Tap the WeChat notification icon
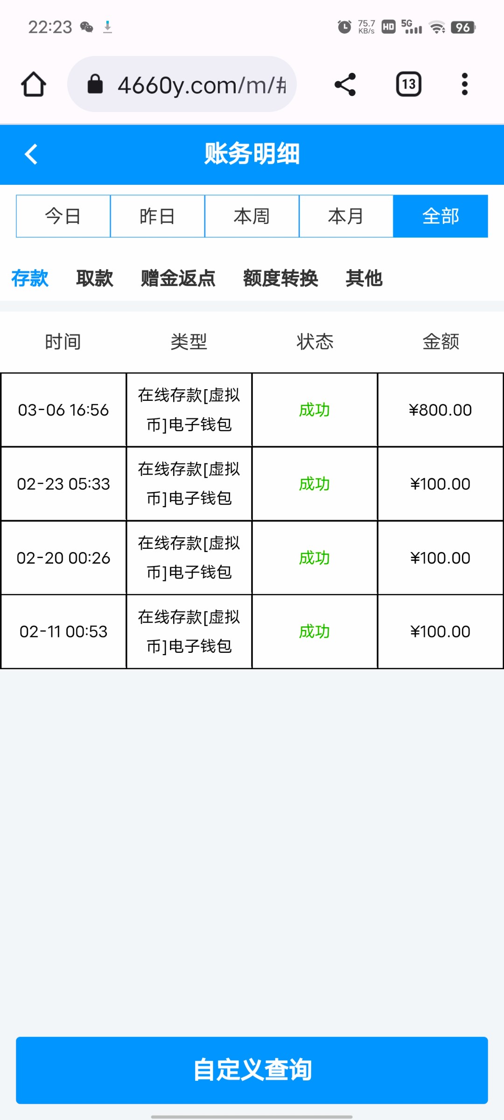This screenshot has width=504, height=1120. pos(86,27)
